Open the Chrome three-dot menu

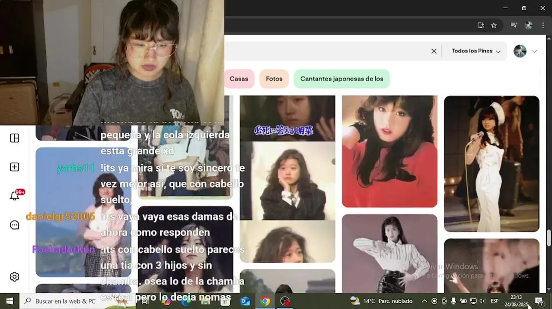543,25
